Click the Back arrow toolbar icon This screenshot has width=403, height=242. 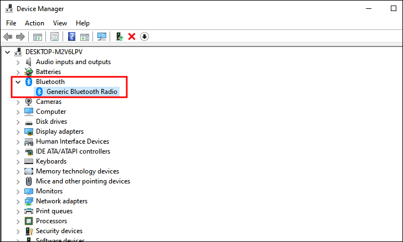[8, 36]
